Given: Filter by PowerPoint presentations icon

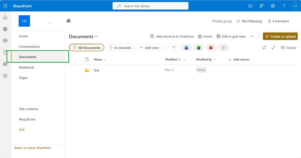Looking at the screenshot, I should 211,48.
